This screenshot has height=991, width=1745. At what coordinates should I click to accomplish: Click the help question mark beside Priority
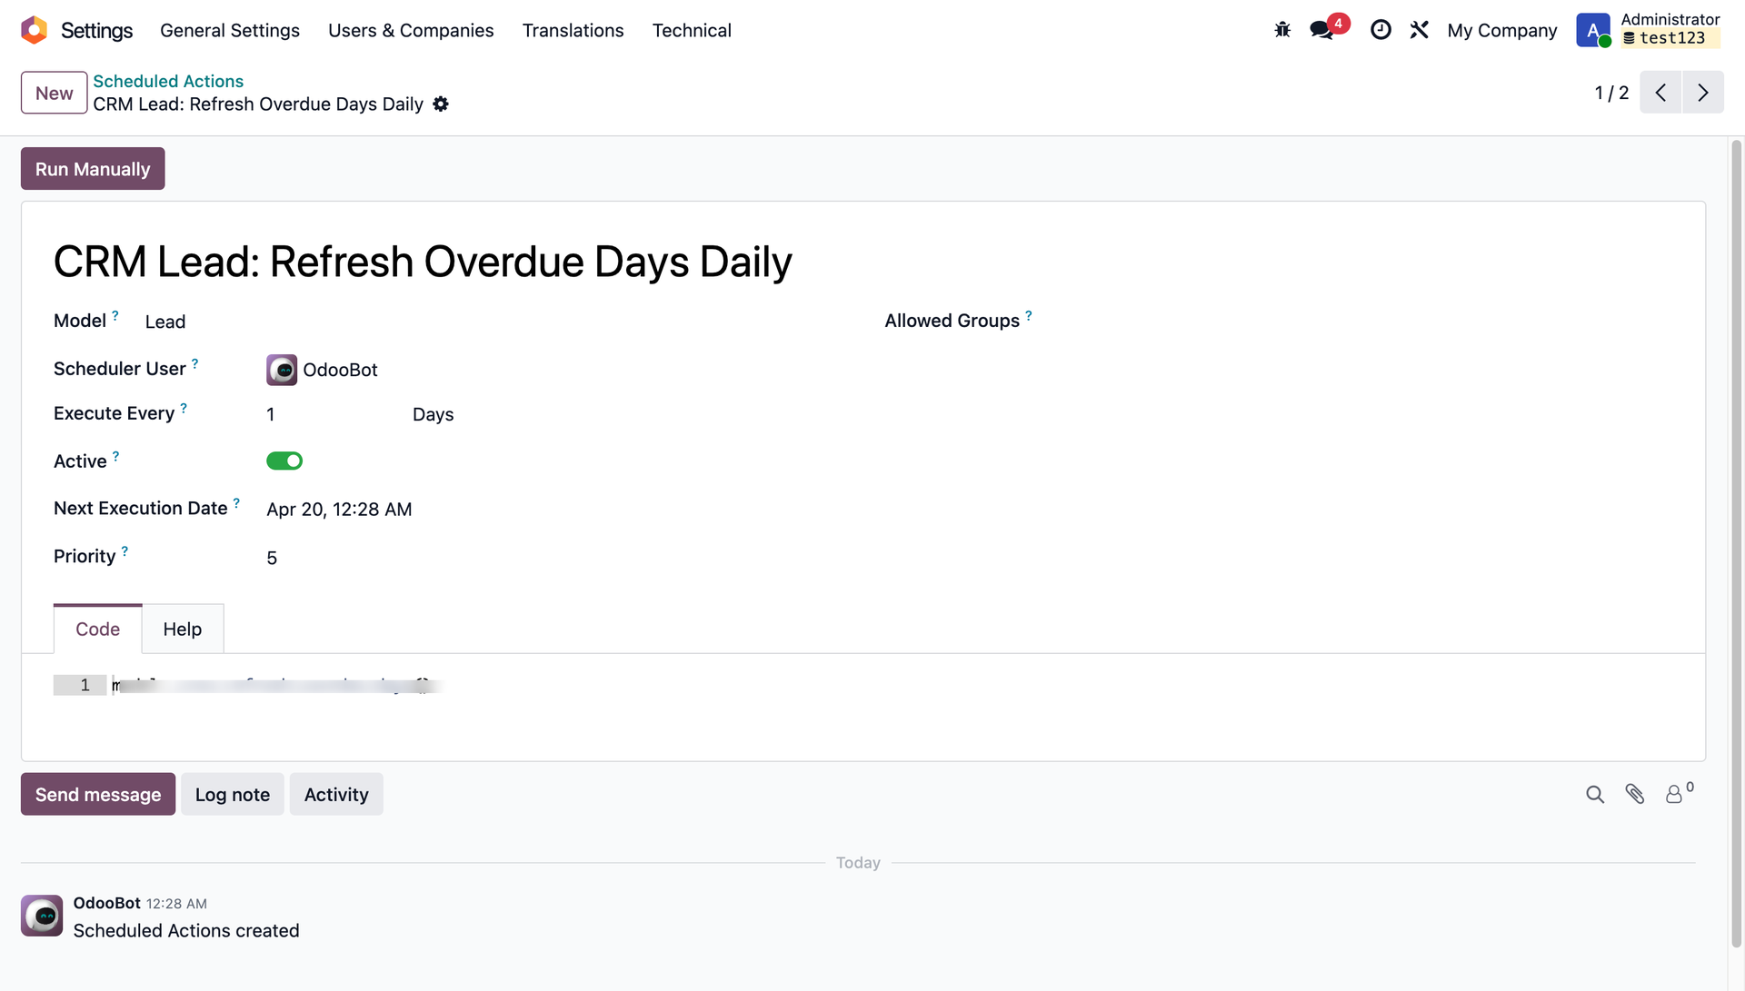(125, 551)
